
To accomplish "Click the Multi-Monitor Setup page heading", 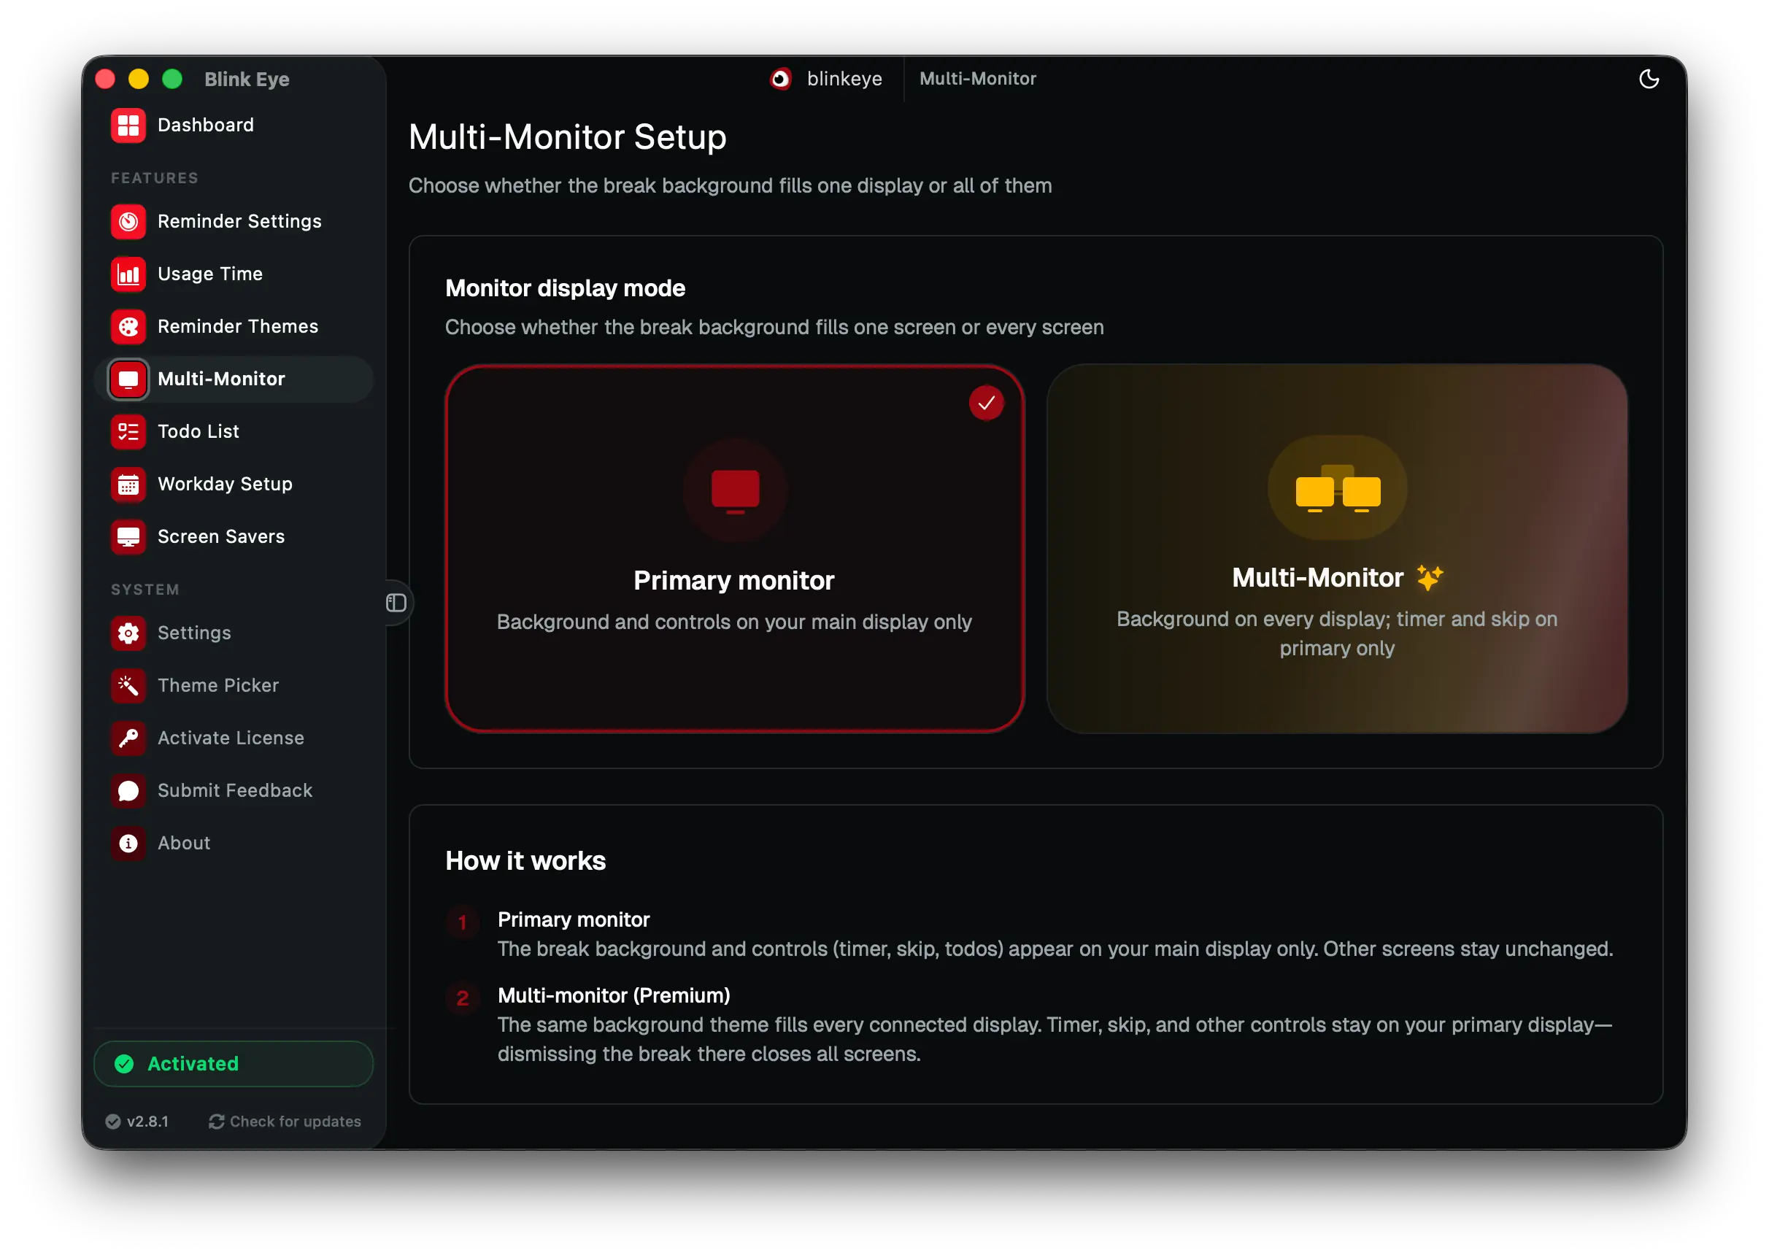I will pyautogui.click(x=568, y=137).
